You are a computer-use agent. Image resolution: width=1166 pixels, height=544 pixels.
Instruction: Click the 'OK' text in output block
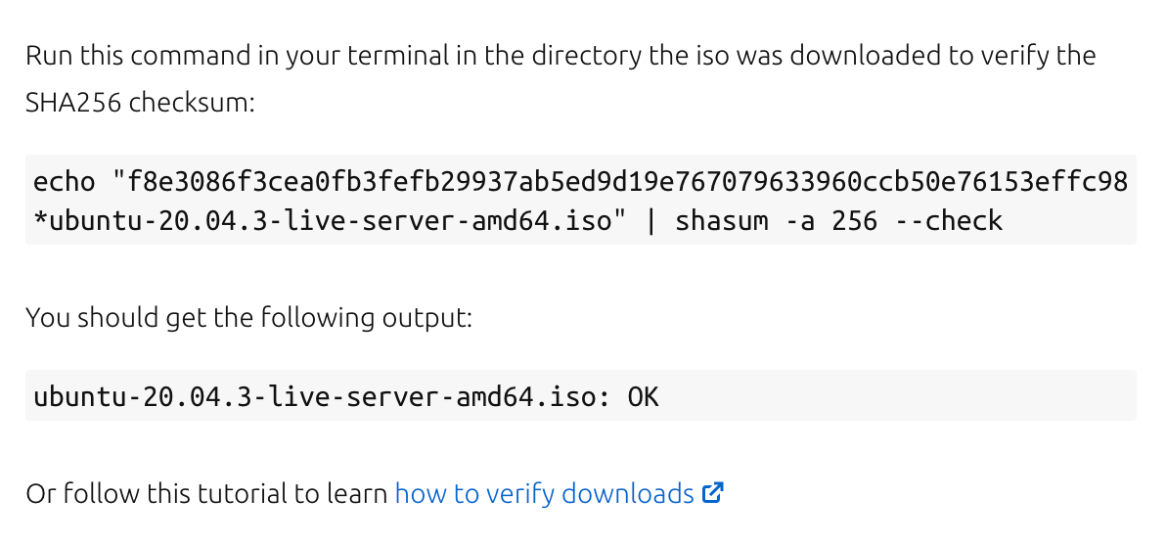(x=644, y=396)
